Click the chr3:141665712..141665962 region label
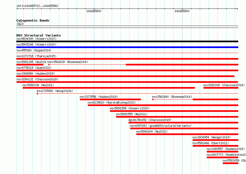This screenshot has width=246, height=174. pyautogui.click(x=37, y=6)
